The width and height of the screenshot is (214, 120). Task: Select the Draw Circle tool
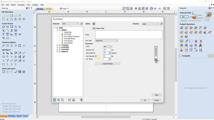tap(3, 27)
